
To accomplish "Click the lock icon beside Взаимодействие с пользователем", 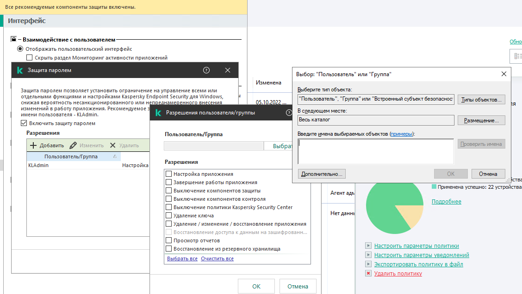I will tap(13, 40).
